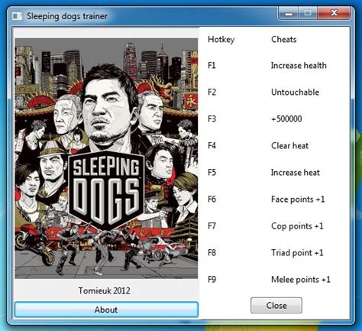The width and height of the screenshot is (362, 331).
Task: Click the Tomieuk 2012 credit text
Action: (104, 290)
